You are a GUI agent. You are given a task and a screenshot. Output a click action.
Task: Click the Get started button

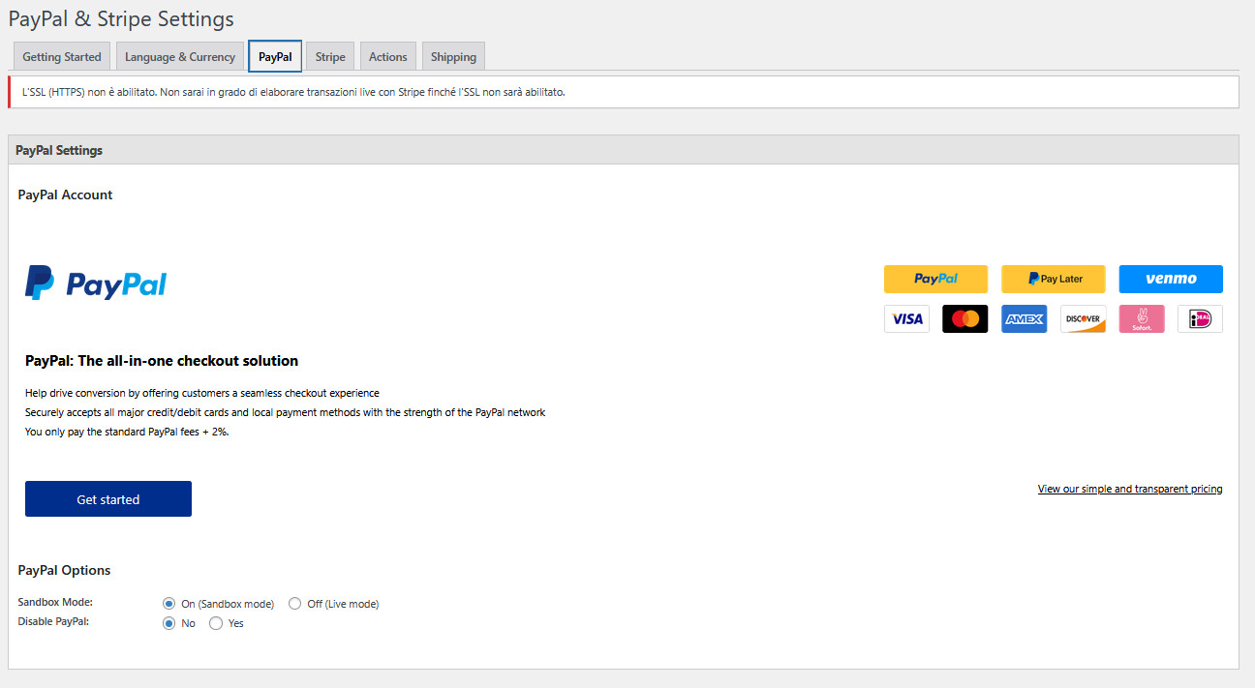coord(107,498)
